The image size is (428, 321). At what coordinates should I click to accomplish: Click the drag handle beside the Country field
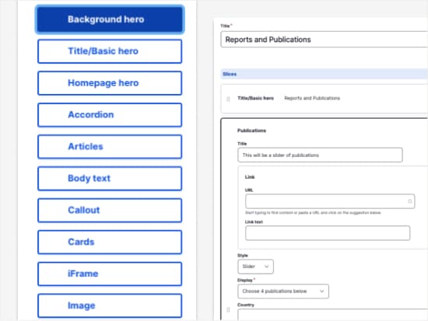pyautogui.click(x=228, y=310)
